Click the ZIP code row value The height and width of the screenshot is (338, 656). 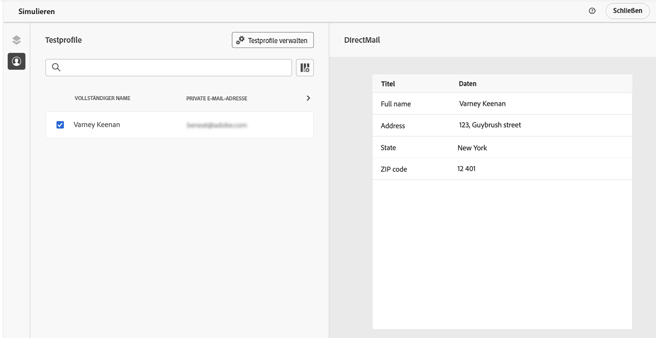click(x=466, y=169)
